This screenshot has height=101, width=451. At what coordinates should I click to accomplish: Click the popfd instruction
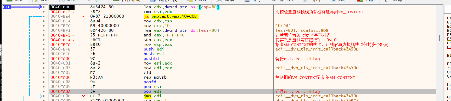point(150,82)
